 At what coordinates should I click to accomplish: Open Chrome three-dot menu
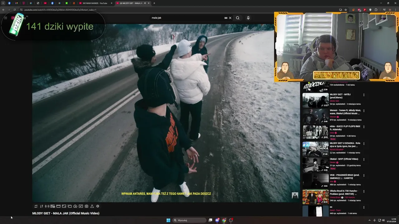point(396,10)
